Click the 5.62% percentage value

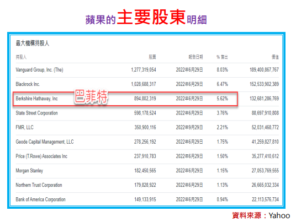(x=222, y=99)
